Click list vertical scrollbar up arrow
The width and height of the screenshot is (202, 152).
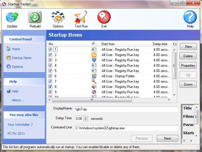coord(174,50)
